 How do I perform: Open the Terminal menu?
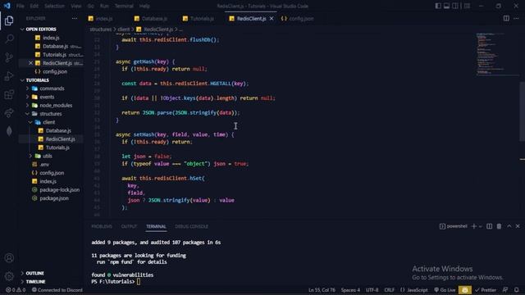124,6
